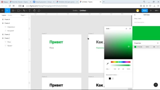Open the 92% zoom dropdown
Image resolution: width=160 pixels, height=90 pixels.
(157, 10)
